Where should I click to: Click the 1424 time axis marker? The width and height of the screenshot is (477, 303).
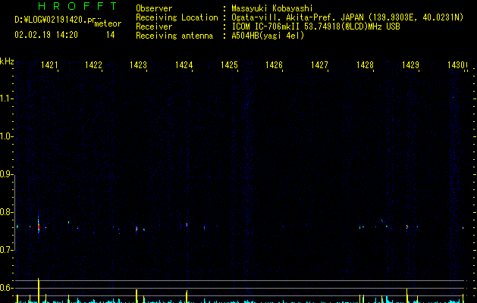coord(184,65)
